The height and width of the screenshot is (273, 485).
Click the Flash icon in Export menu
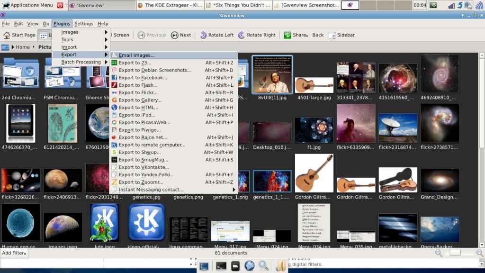tap(114, 85)
